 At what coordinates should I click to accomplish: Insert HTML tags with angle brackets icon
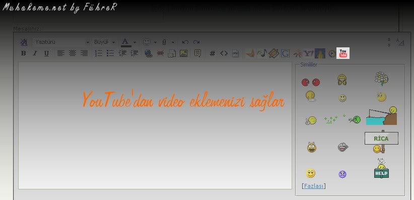[224, 53]
